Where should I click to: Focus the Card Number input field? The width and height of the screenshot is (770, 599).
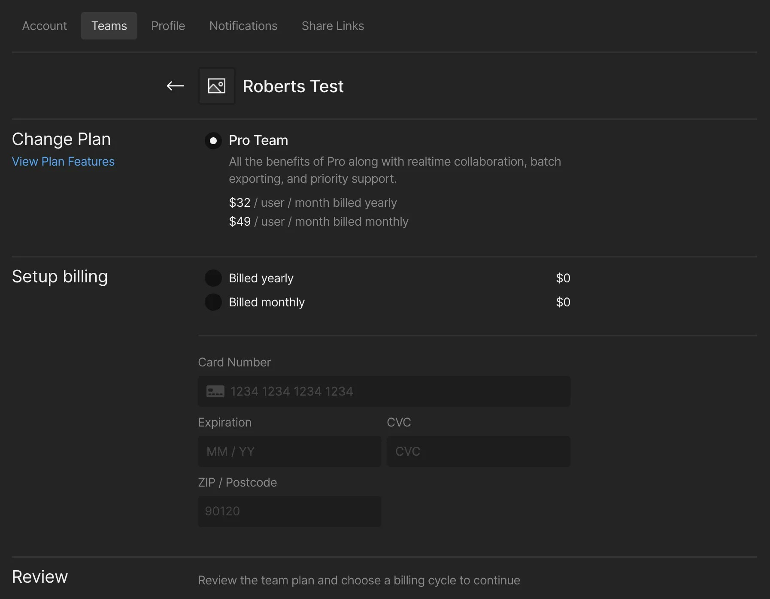click(x=395, y=391)
